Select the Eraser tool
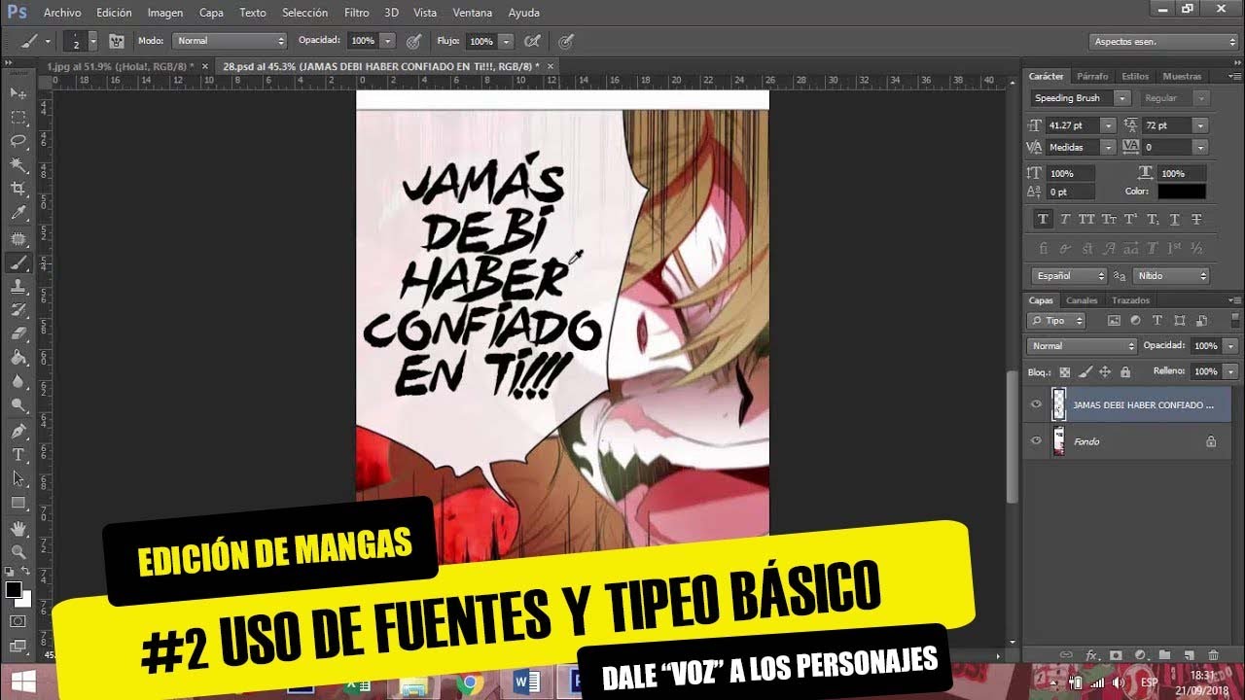The image size is (1245, 700). click(18, 333)
